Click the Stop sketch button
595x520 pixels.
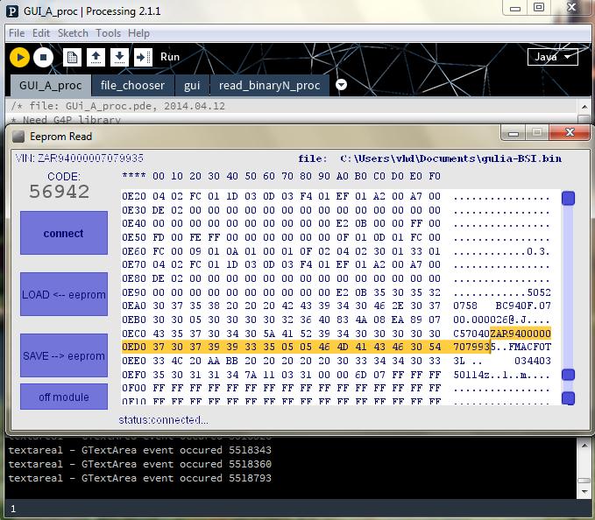(43, 57)
